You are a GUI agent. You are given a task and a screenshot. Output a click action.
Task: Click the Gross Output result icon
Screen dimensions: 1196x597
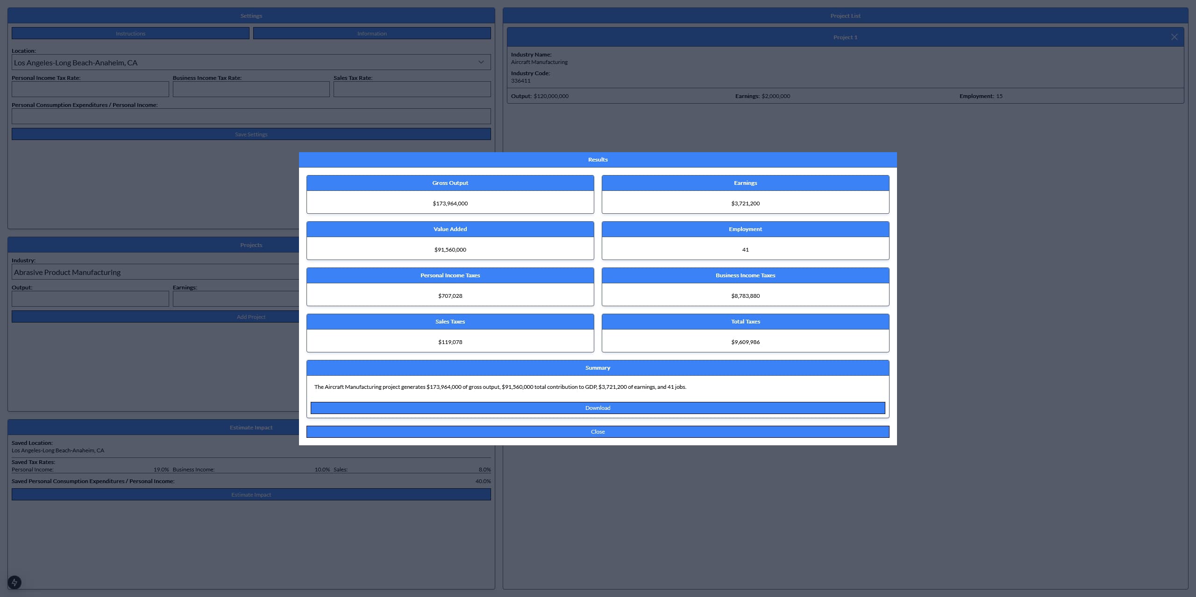pos(450,194)
